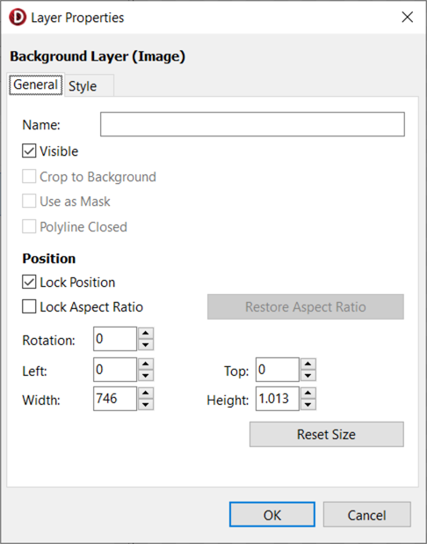Close the Layer Properties dialog
427x544 pixels.
tap(408, 17)
